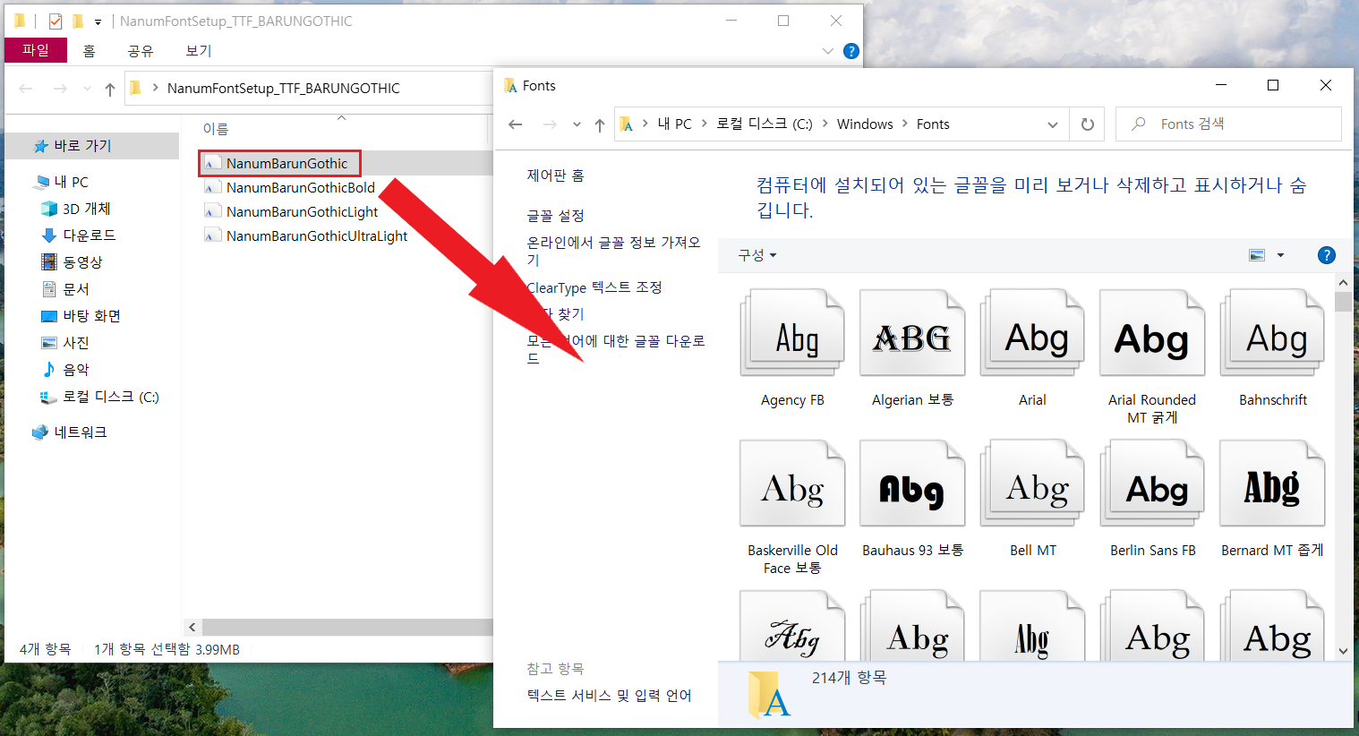Open 3D 개체 folder in sidebar
The height and width of the screenshot is (736, 1359).
76,209
